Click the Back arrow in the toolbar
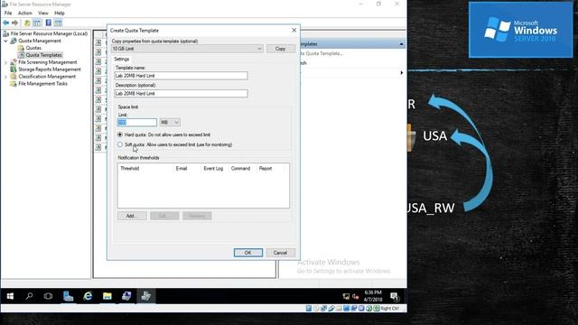The height and width of the screenshot is (325, 578). click(6, 23)
